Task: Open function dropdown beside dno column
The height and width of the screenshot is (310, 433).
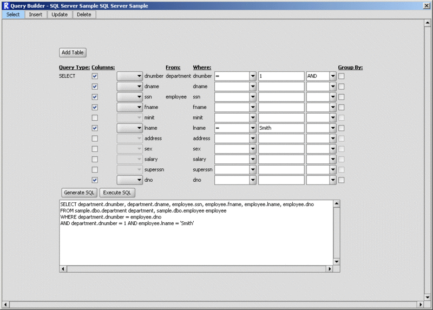Action: (x=129, y=180)
